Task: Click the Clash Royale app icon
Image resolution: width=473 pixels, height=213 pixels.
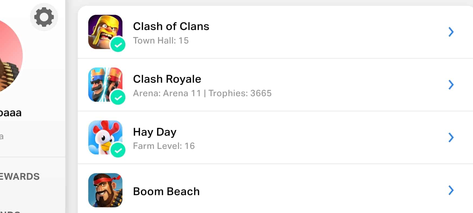Action: coord(104,83)
